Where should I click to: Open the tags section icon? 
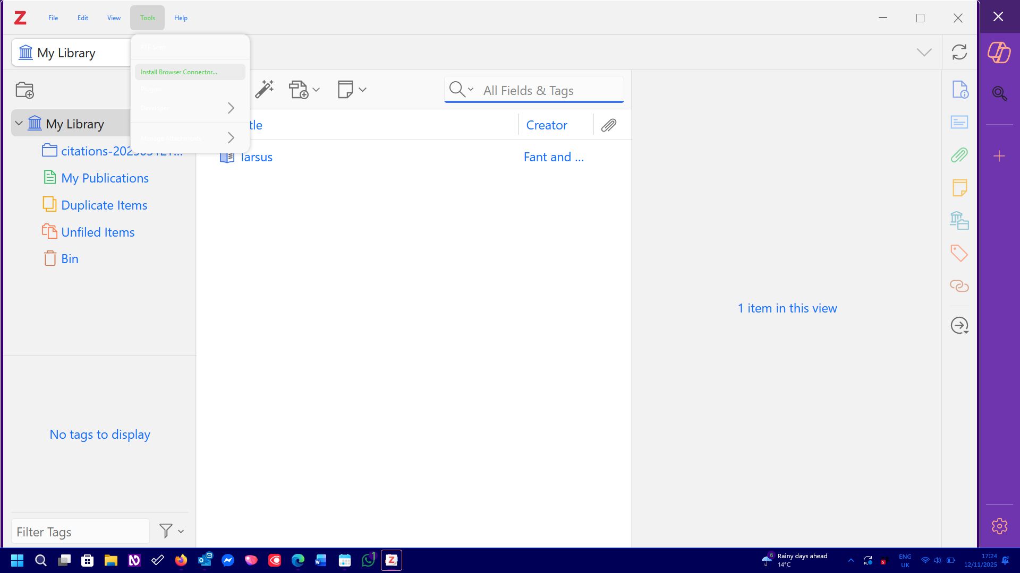click(x=959, y=253)
